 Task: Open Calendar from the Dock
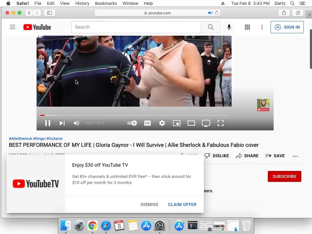pos(119,226)
